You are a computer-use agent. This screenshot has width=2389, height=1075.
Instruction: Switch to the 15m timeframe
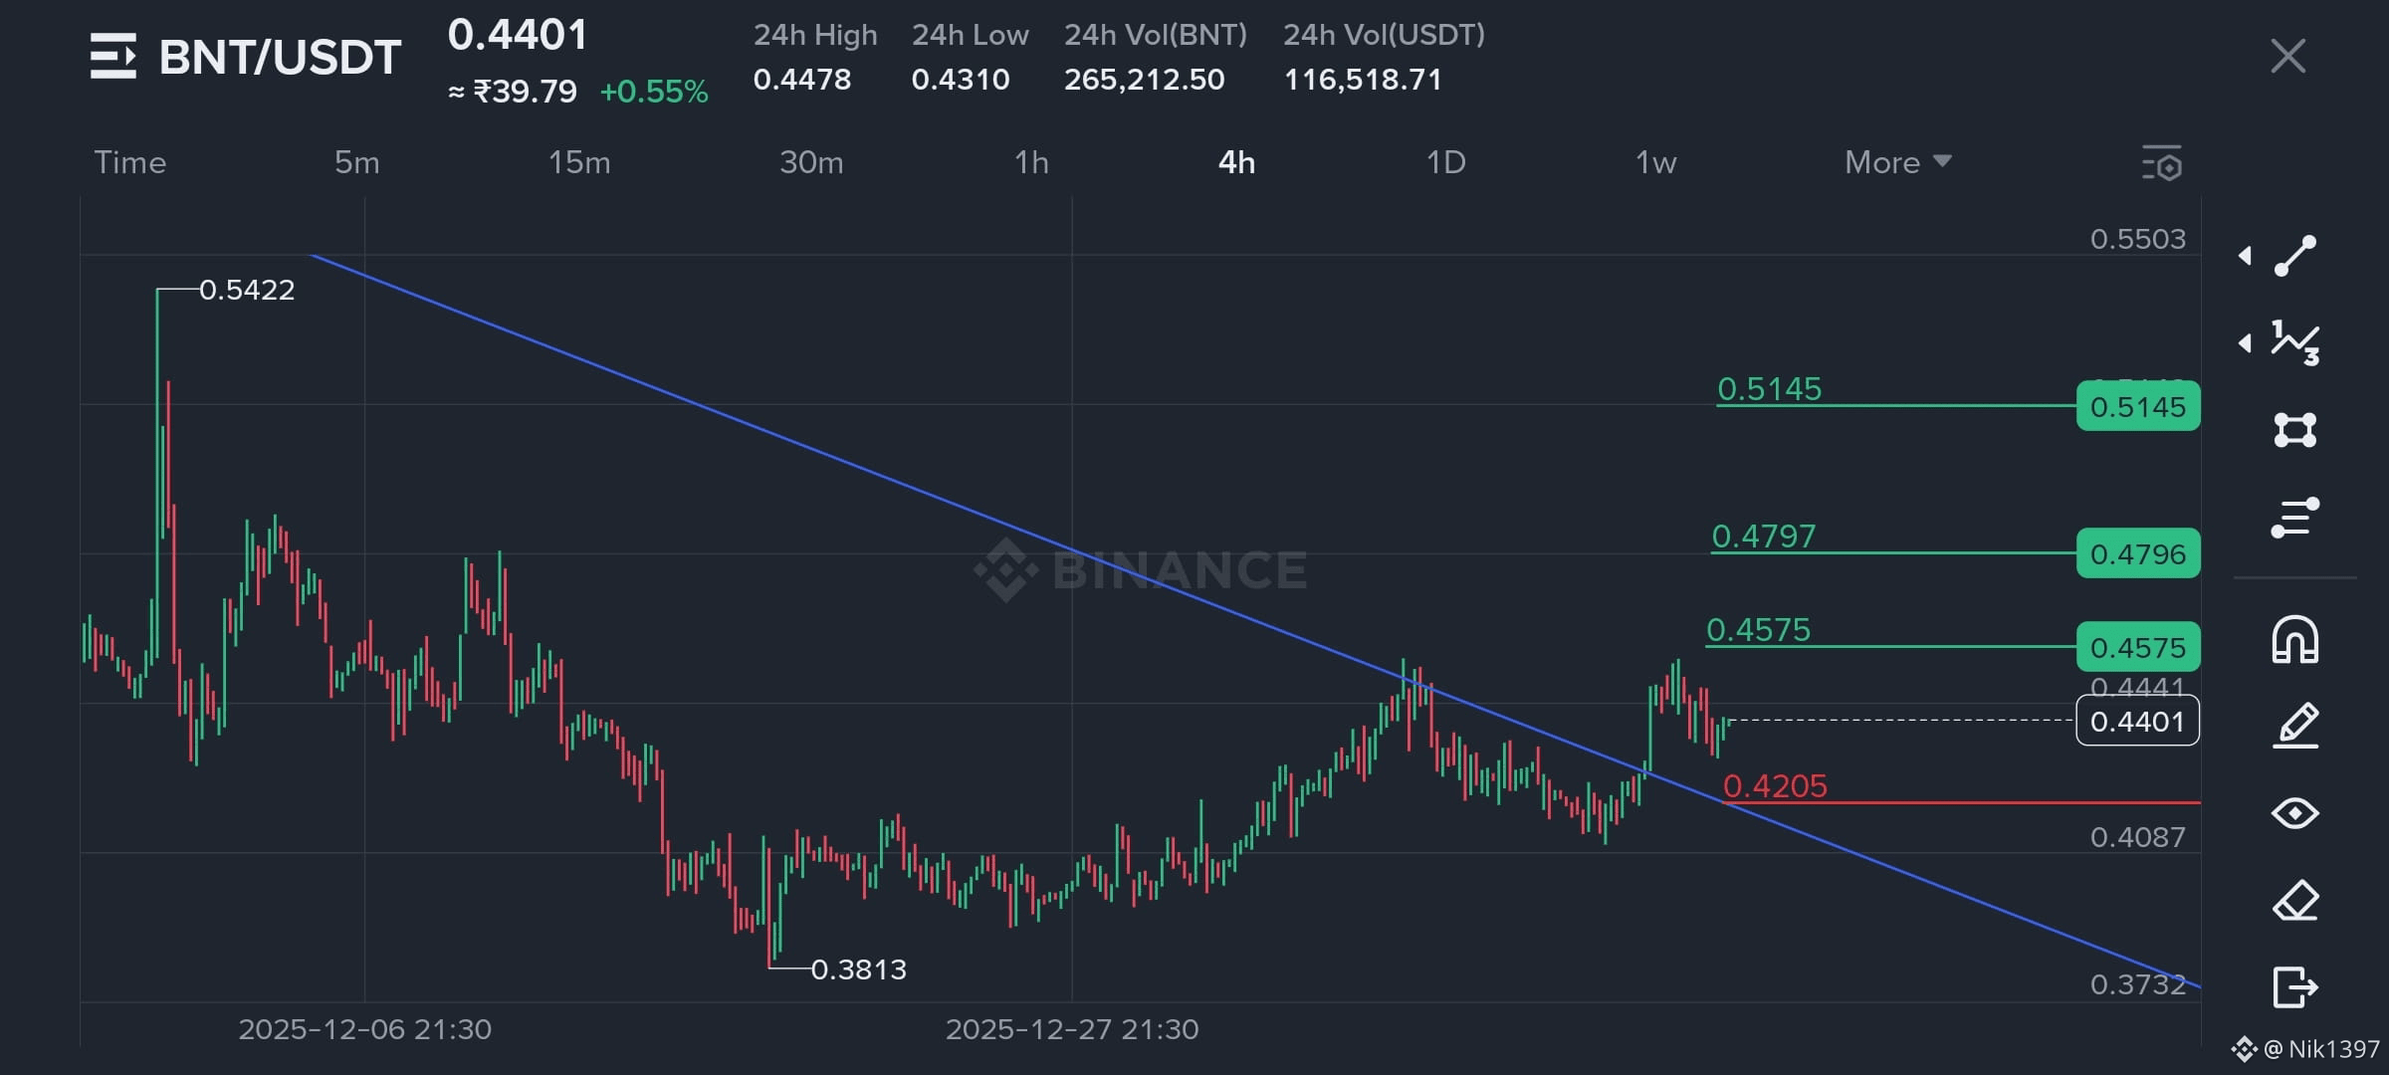(579, 162)
